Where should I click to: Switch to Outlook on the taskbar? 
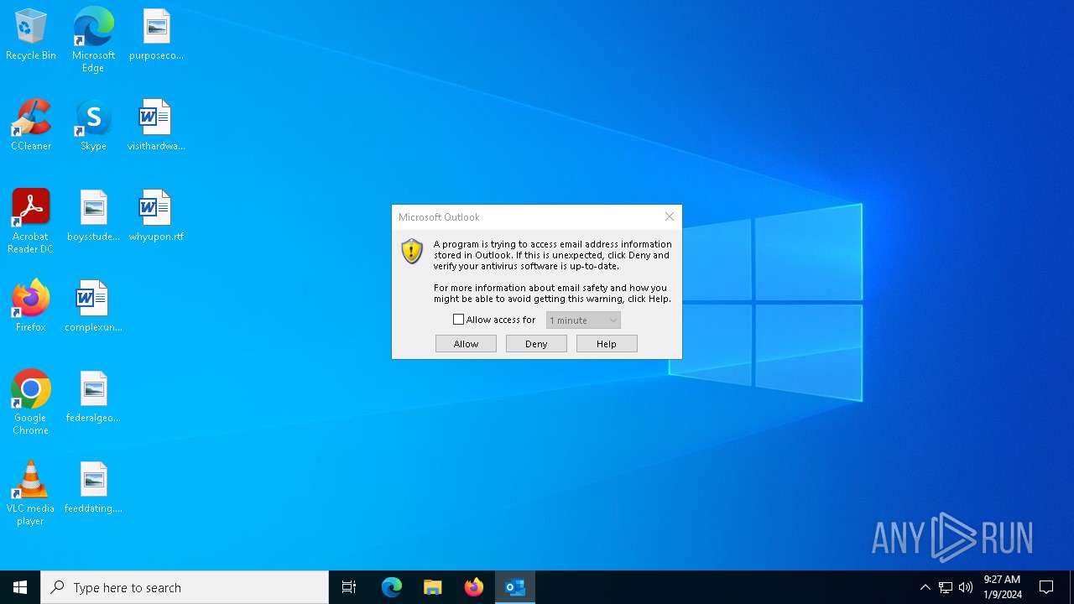pos(515,587)
